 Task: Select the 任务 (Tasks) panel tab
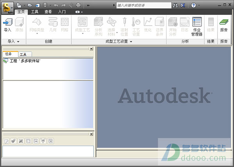pos(10,54)
